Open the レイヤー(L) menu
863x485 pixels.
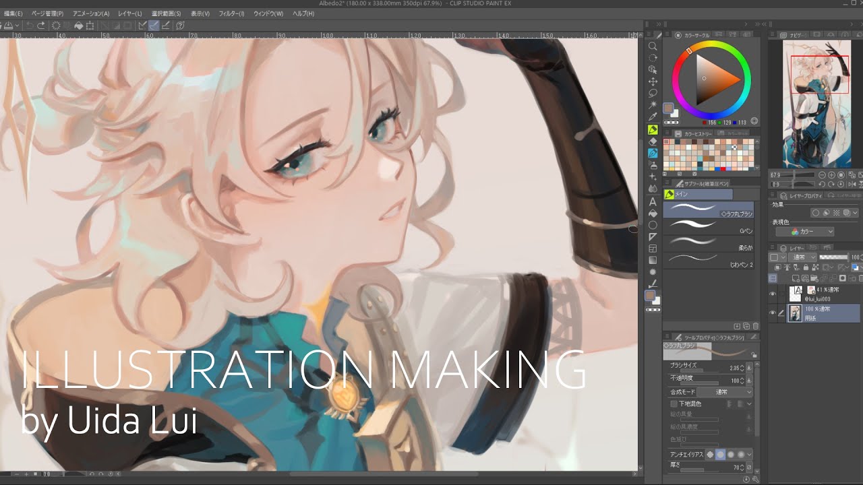click(129, 13)
